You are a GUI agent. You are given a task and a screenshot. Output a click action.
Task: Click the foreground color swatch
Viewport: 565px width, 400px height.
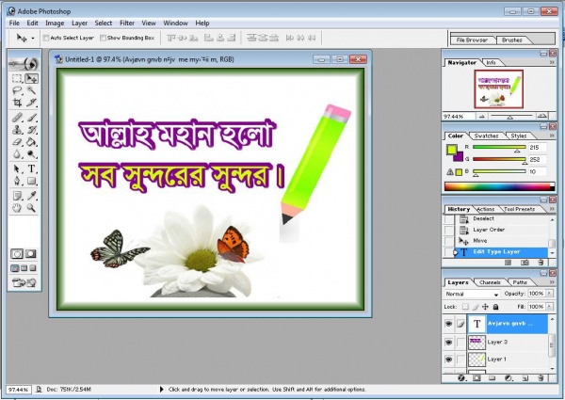[x=451, y=149]
